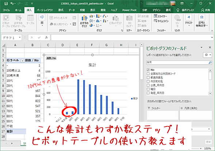The width and height of the screenshot is (215, 151).
Task: Switch to the ホーム ribbon tab
Action: point(18,10)
